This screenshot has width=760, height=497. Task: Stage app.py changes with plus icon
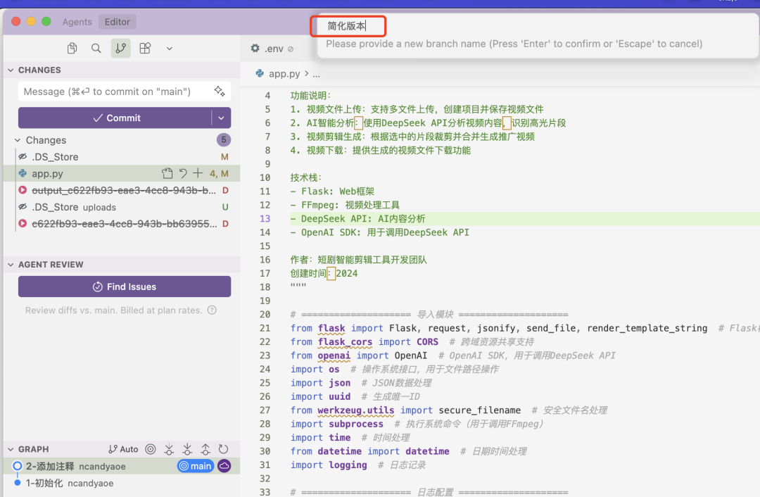click(x=198, y=173)
